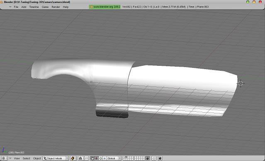
Task: Open the window type selector grid icon
Action: click(5, 158)
